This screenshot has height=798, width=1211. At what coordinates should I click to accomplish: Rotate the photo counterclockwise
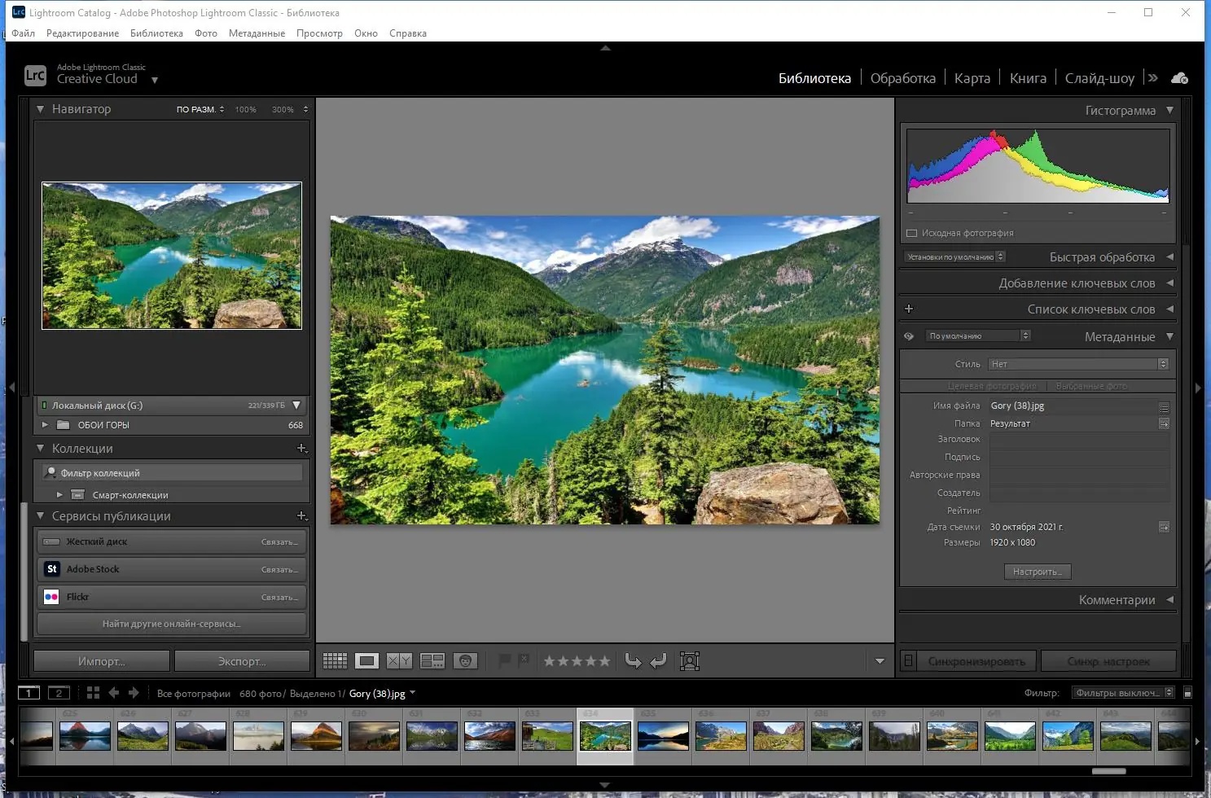coord(634,660)
